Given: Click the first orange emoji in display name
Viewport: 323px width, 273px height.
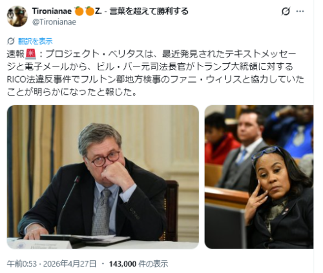Looking at the screenshot, I should [79, 11].
